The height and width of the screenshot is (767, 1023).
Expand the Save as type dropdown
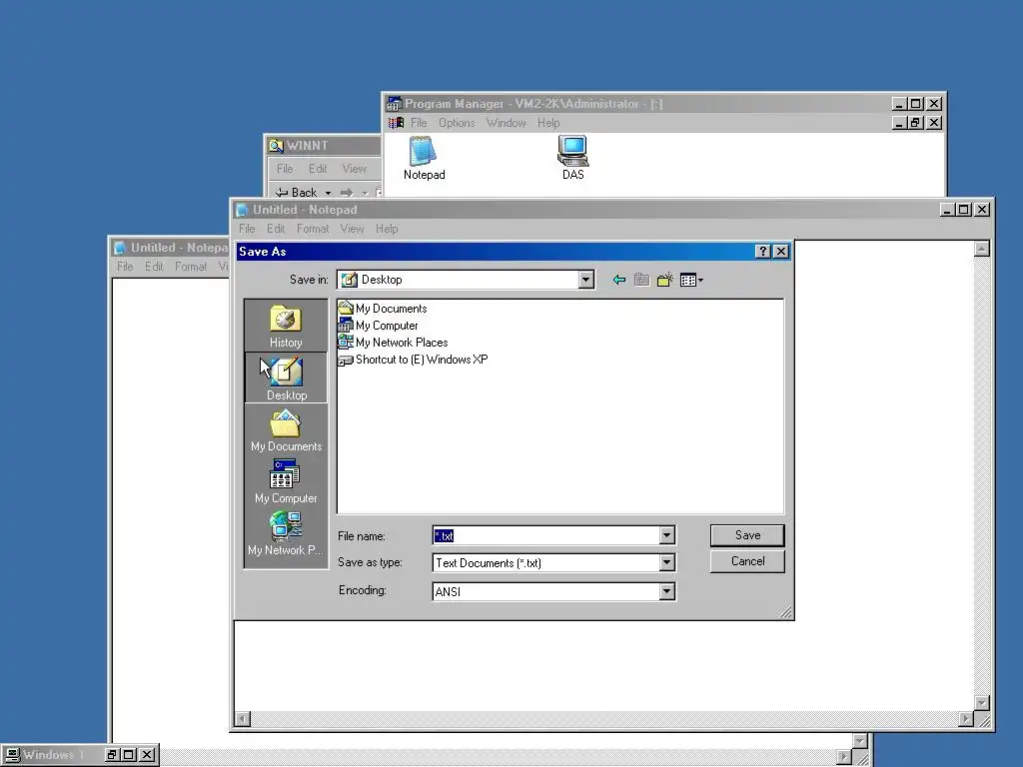666,562
